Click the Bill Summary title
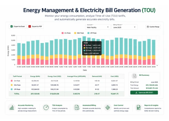 click(x=144, y=75)
